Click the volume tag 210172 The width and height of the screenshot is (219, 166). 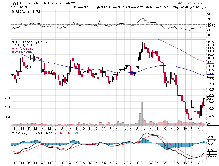[x=212, y=124]
